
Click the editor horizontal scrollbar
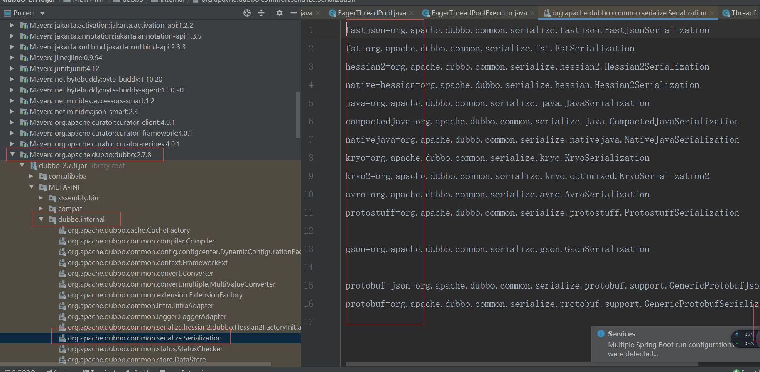522,364
